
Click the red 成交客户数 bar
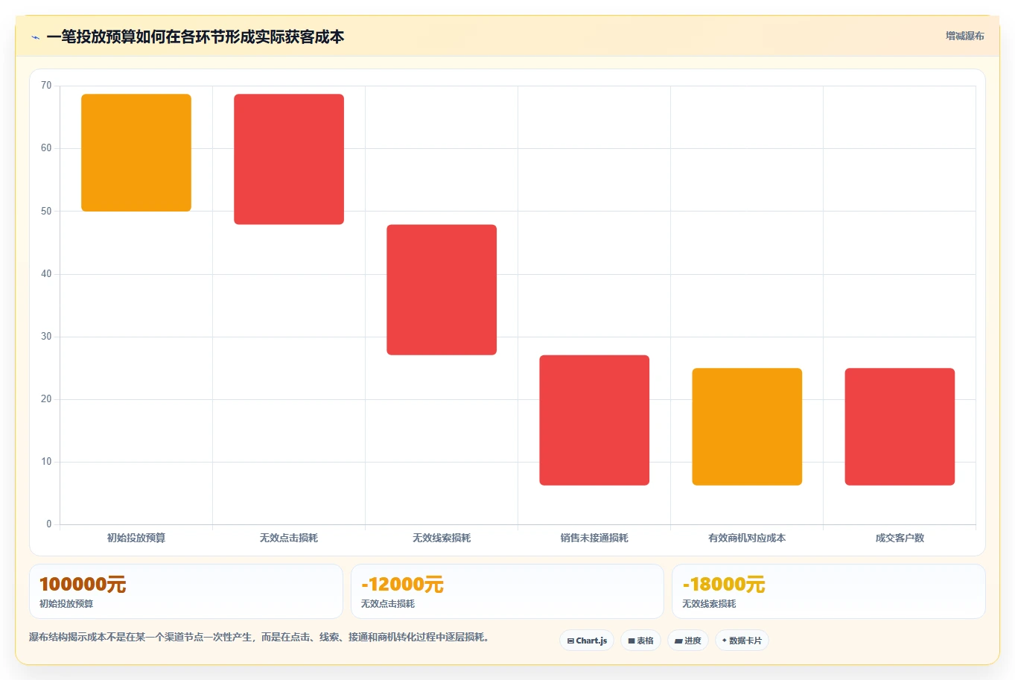(x=900, y=427)
